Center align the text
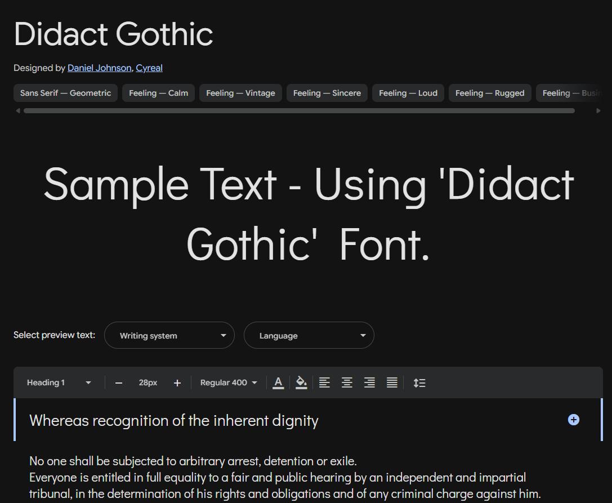This screenshot has width=612, height=503. point(347,382)
